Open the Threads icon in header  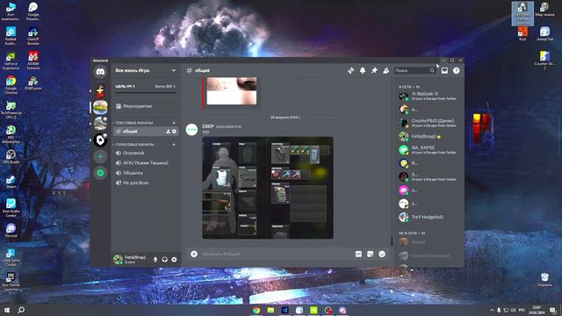click(x=351, y=70)
